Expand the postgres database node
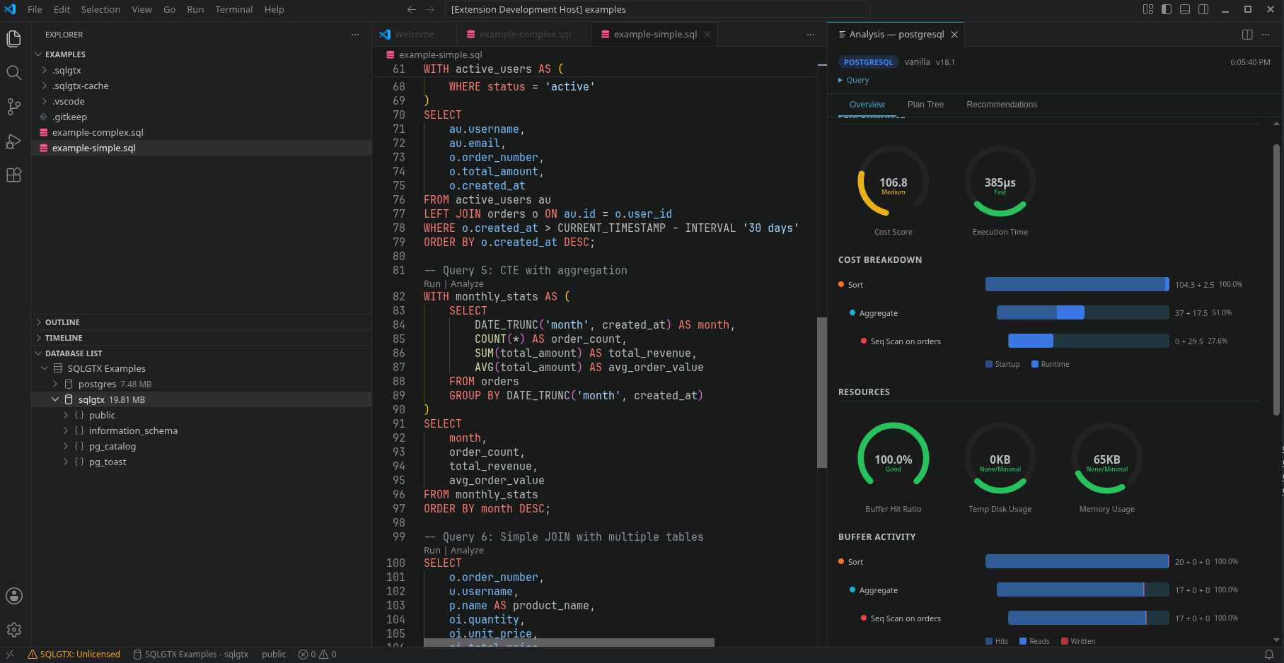1284x663 pixels. coord(55,384)
